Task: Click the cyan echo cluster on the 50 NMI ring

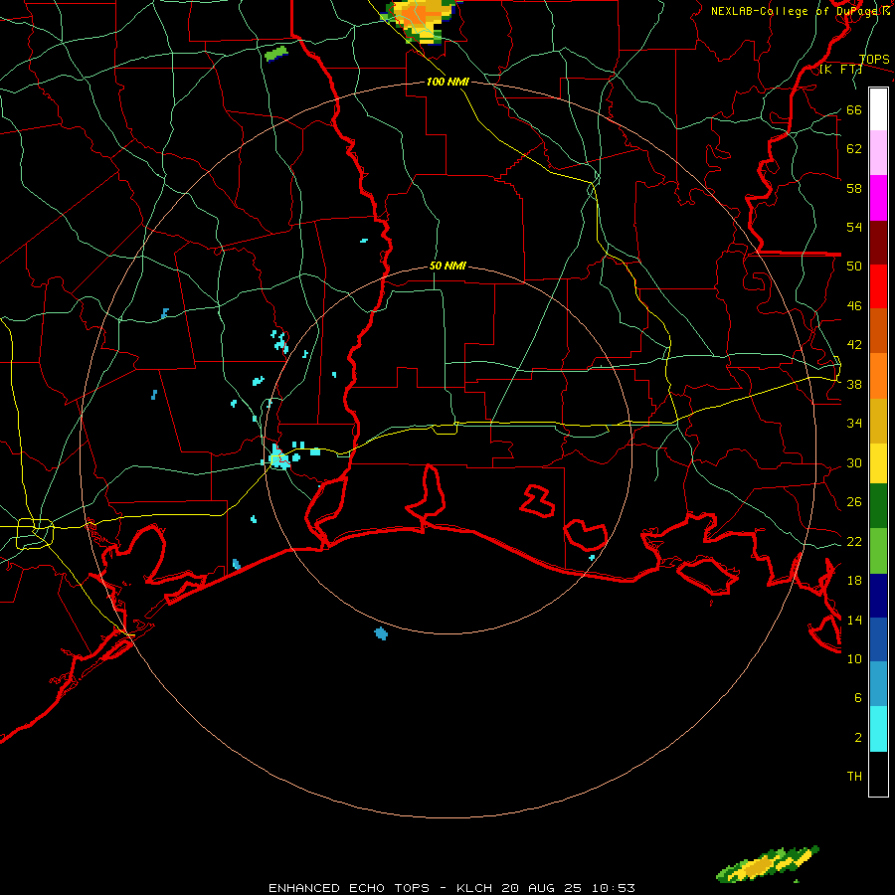Action: coord(279,457)
